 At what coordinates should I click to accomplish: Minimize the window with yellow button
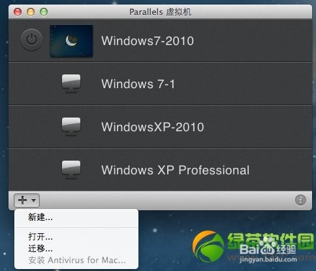(31, 12)
